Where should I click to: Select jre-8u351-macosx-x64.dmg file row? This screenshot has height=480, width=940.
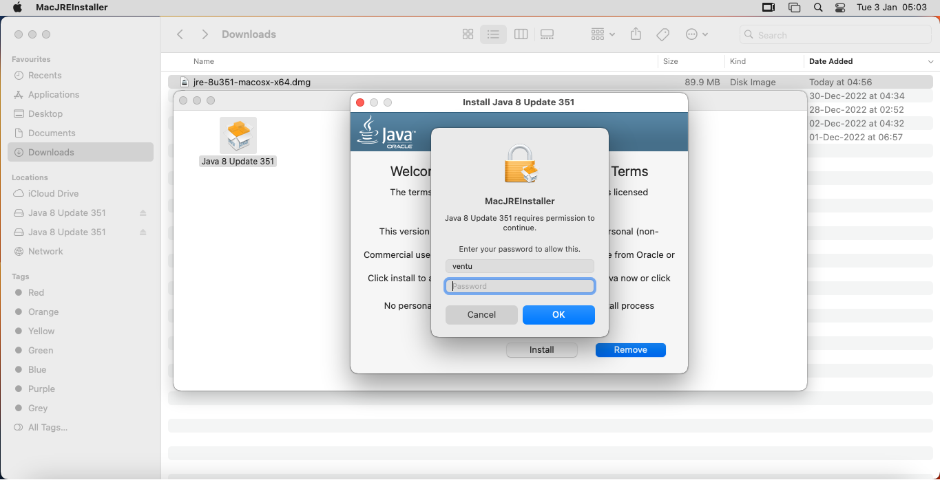(551, 82)
